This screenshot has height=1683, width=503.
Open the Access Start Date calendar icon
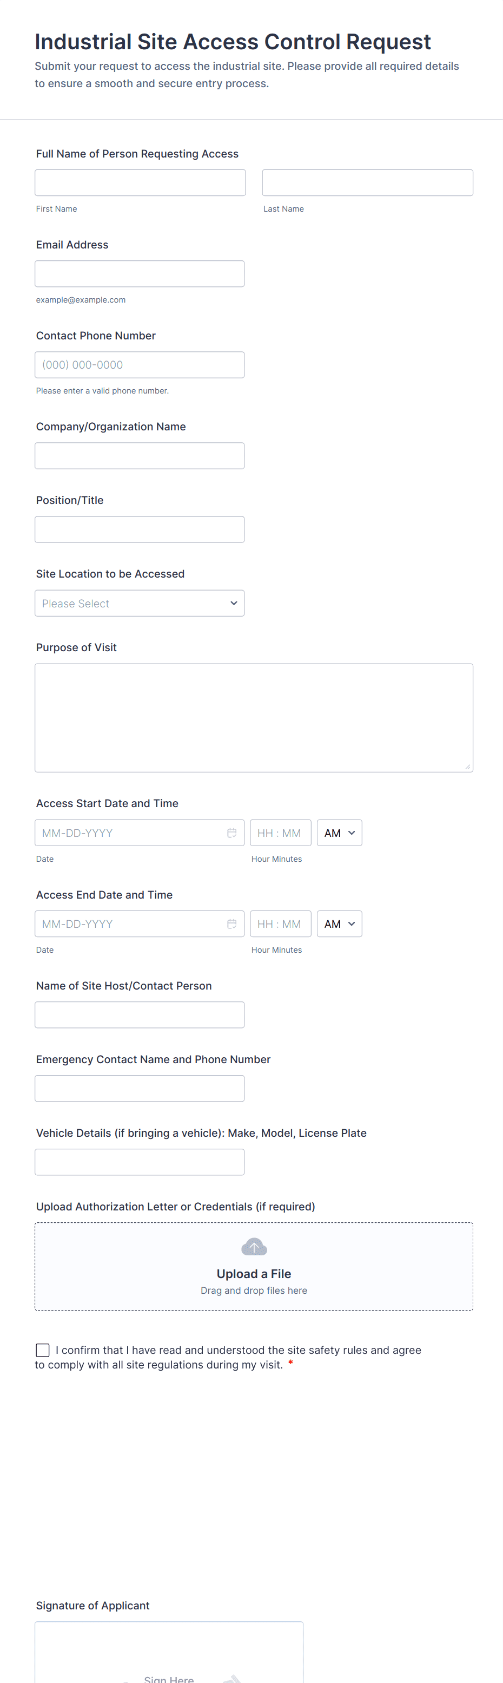pyautogui.click(x=231, y=833)
